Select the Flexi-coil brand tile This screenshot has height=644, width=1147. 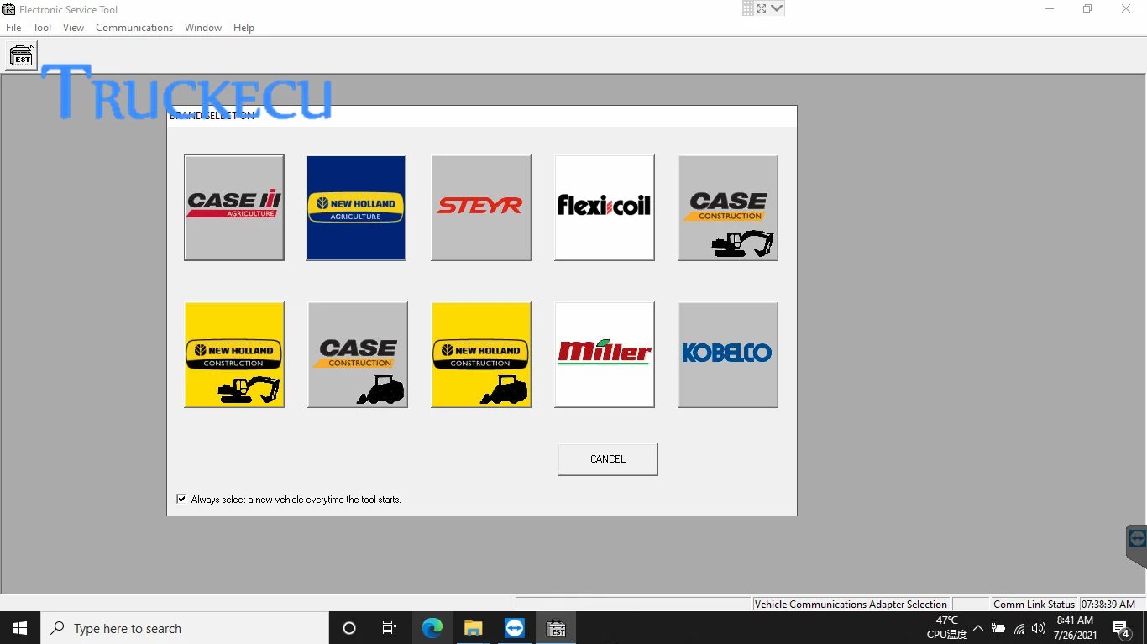click(x=605, y=207)
